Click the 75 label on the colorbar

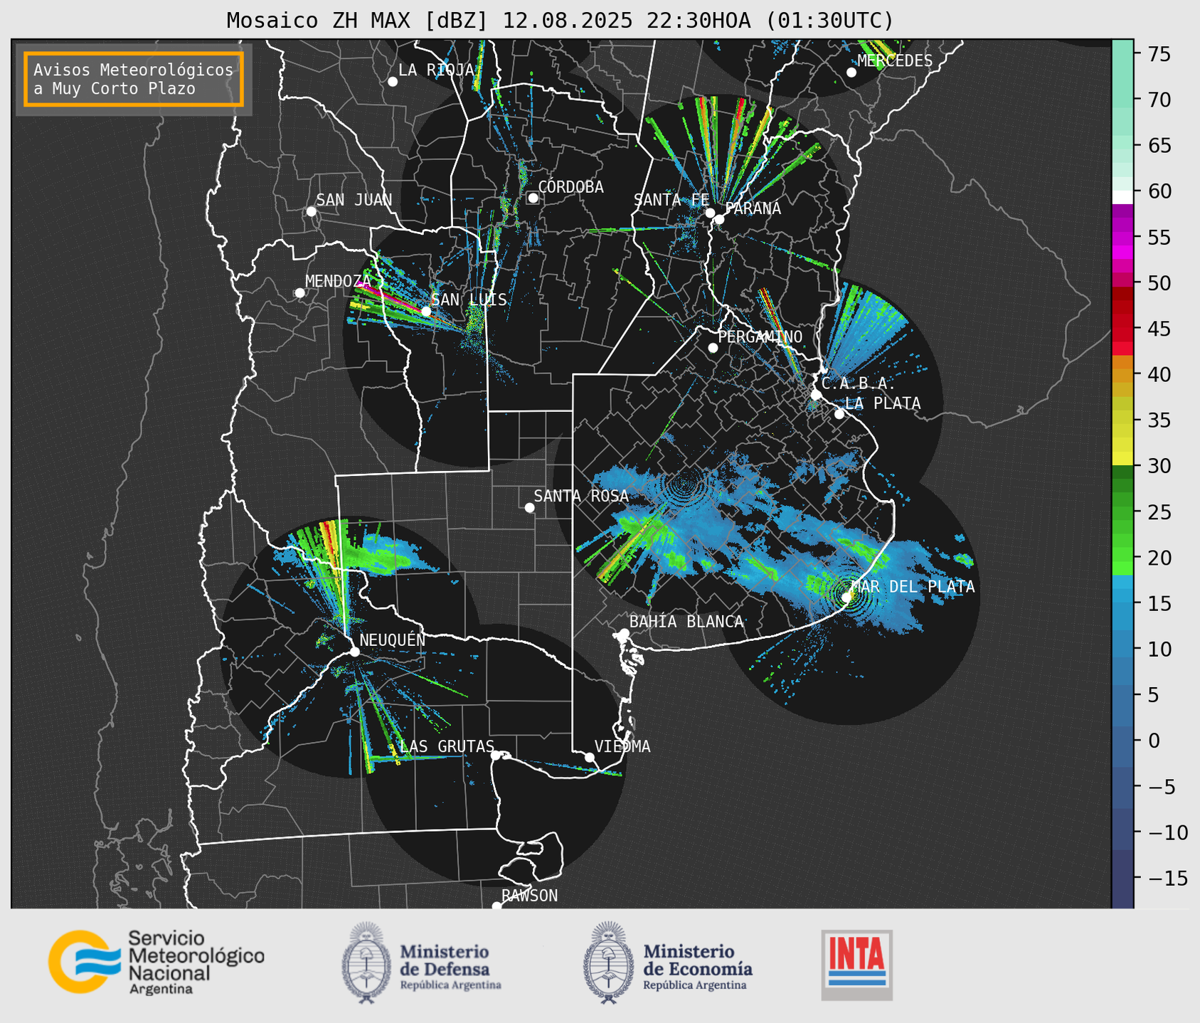pos(1159,54)
